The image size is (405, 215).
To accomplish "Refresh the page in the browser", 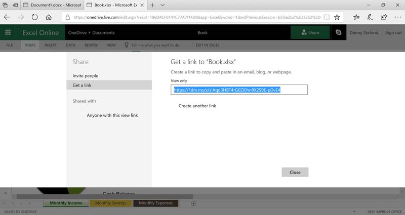I will coord(34,17).
